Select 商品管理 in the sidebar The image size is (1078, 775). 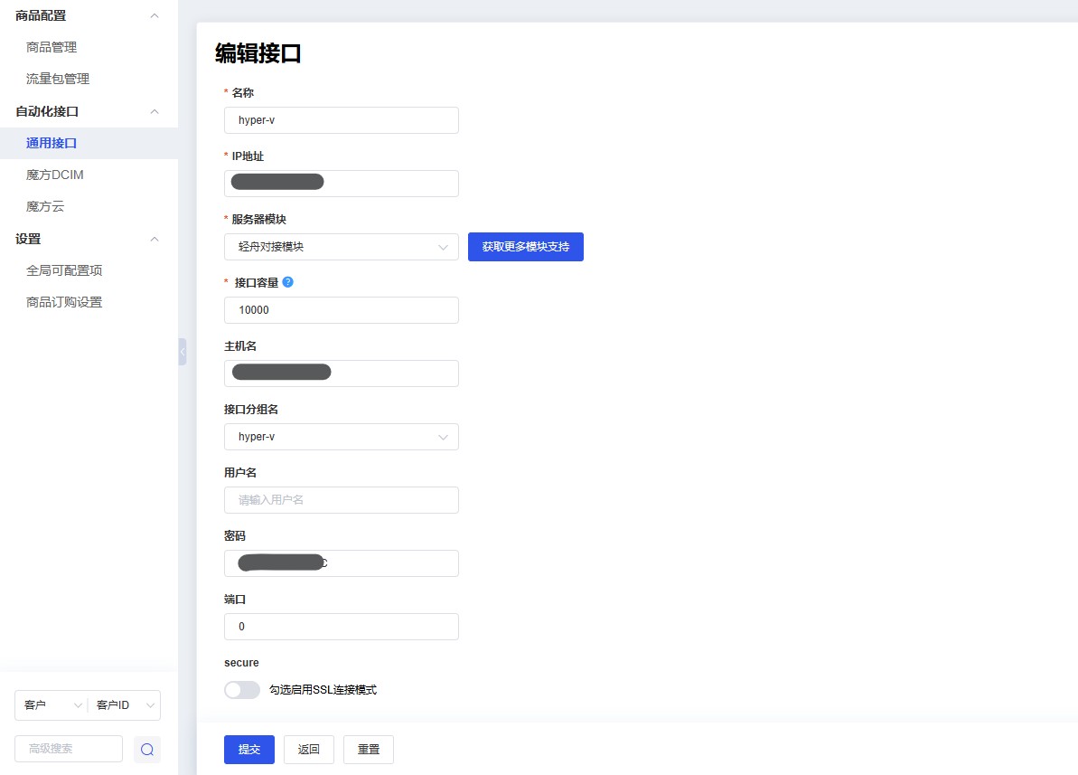click(x=52, y=46)
